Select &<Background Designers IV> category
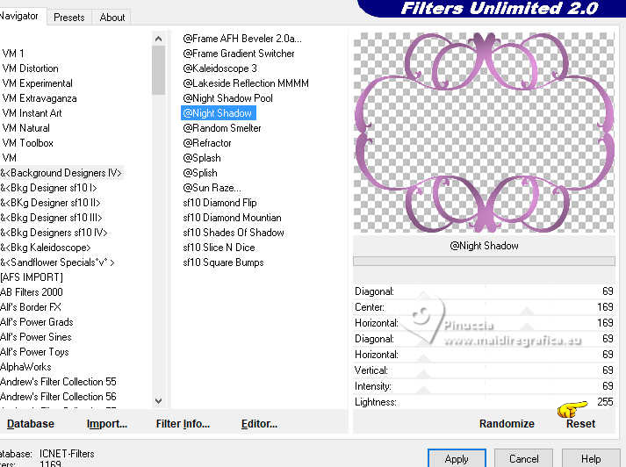Image resolution: width=626 pixels, height=467 pixels. (x=61, y=173)
